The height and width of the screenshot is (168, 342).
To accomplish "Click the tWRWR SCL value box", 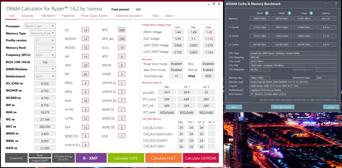I will 85,145.
